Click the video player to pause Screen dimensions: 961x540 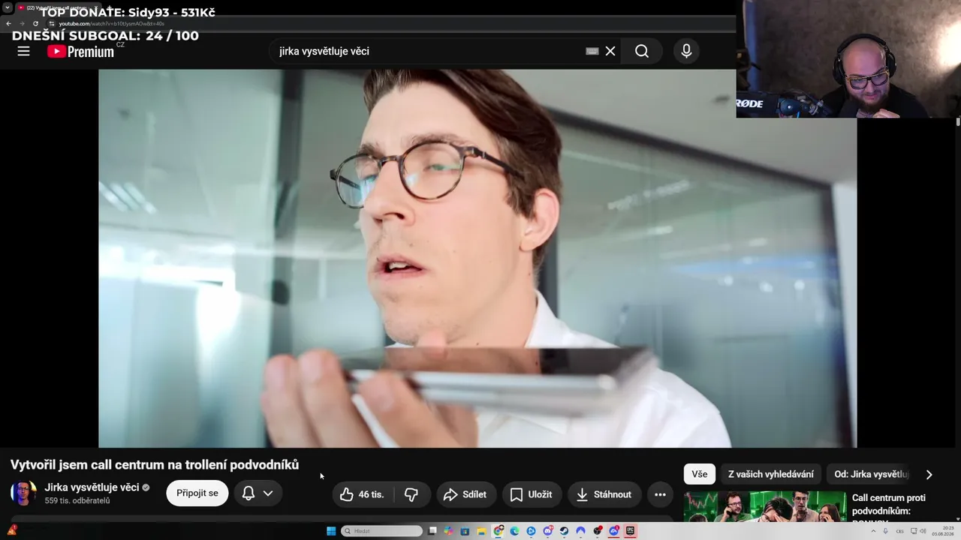click(477, 259)
